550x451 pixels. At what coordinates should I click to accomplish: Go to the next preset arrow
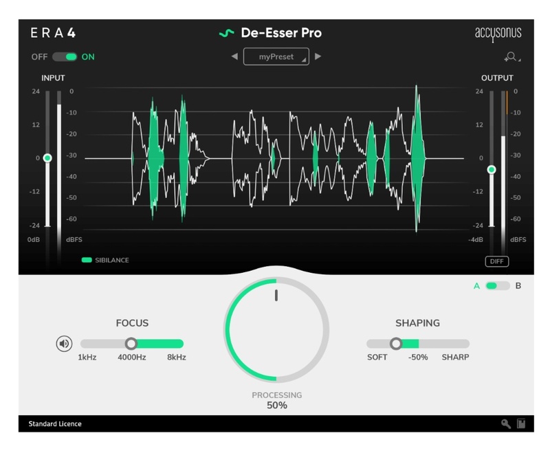[x=318, y=56]
